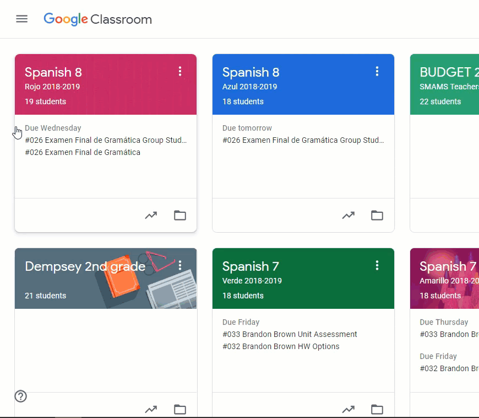Click 'Due Friday' label in Amarillo card
The image size is (479, 418).
(438, 356)
